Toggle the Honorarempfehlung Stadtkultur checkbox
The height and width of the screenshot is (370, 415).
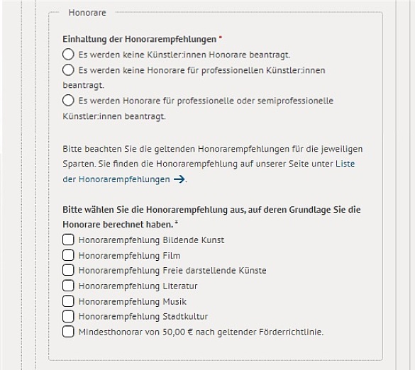[x=68, y=316]
